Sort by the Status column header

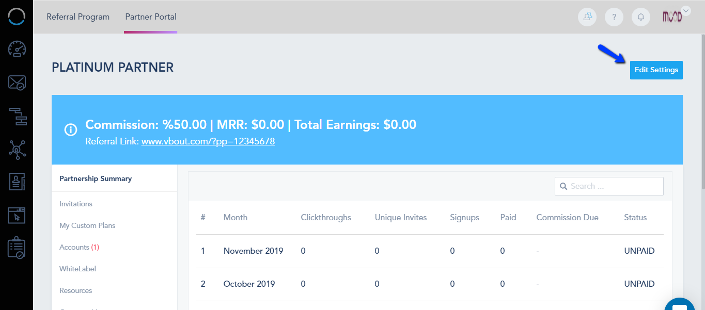click(635, 217)
